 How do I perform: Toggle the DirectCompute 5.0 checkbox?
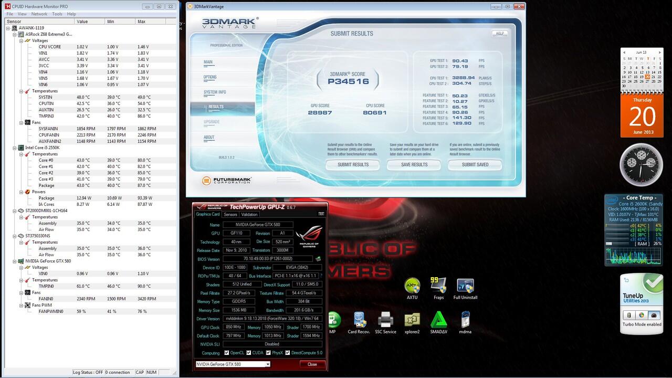click(x=288, y=353)
